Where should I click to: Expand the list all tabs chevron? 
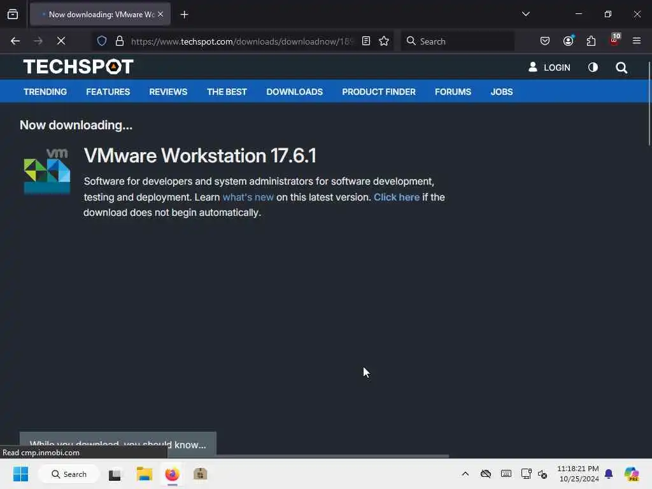(525, 14)
